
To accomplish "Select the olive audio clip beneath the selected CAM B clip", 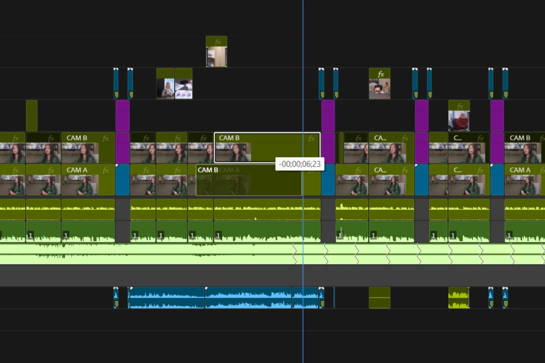I will [x=267, y=209].
